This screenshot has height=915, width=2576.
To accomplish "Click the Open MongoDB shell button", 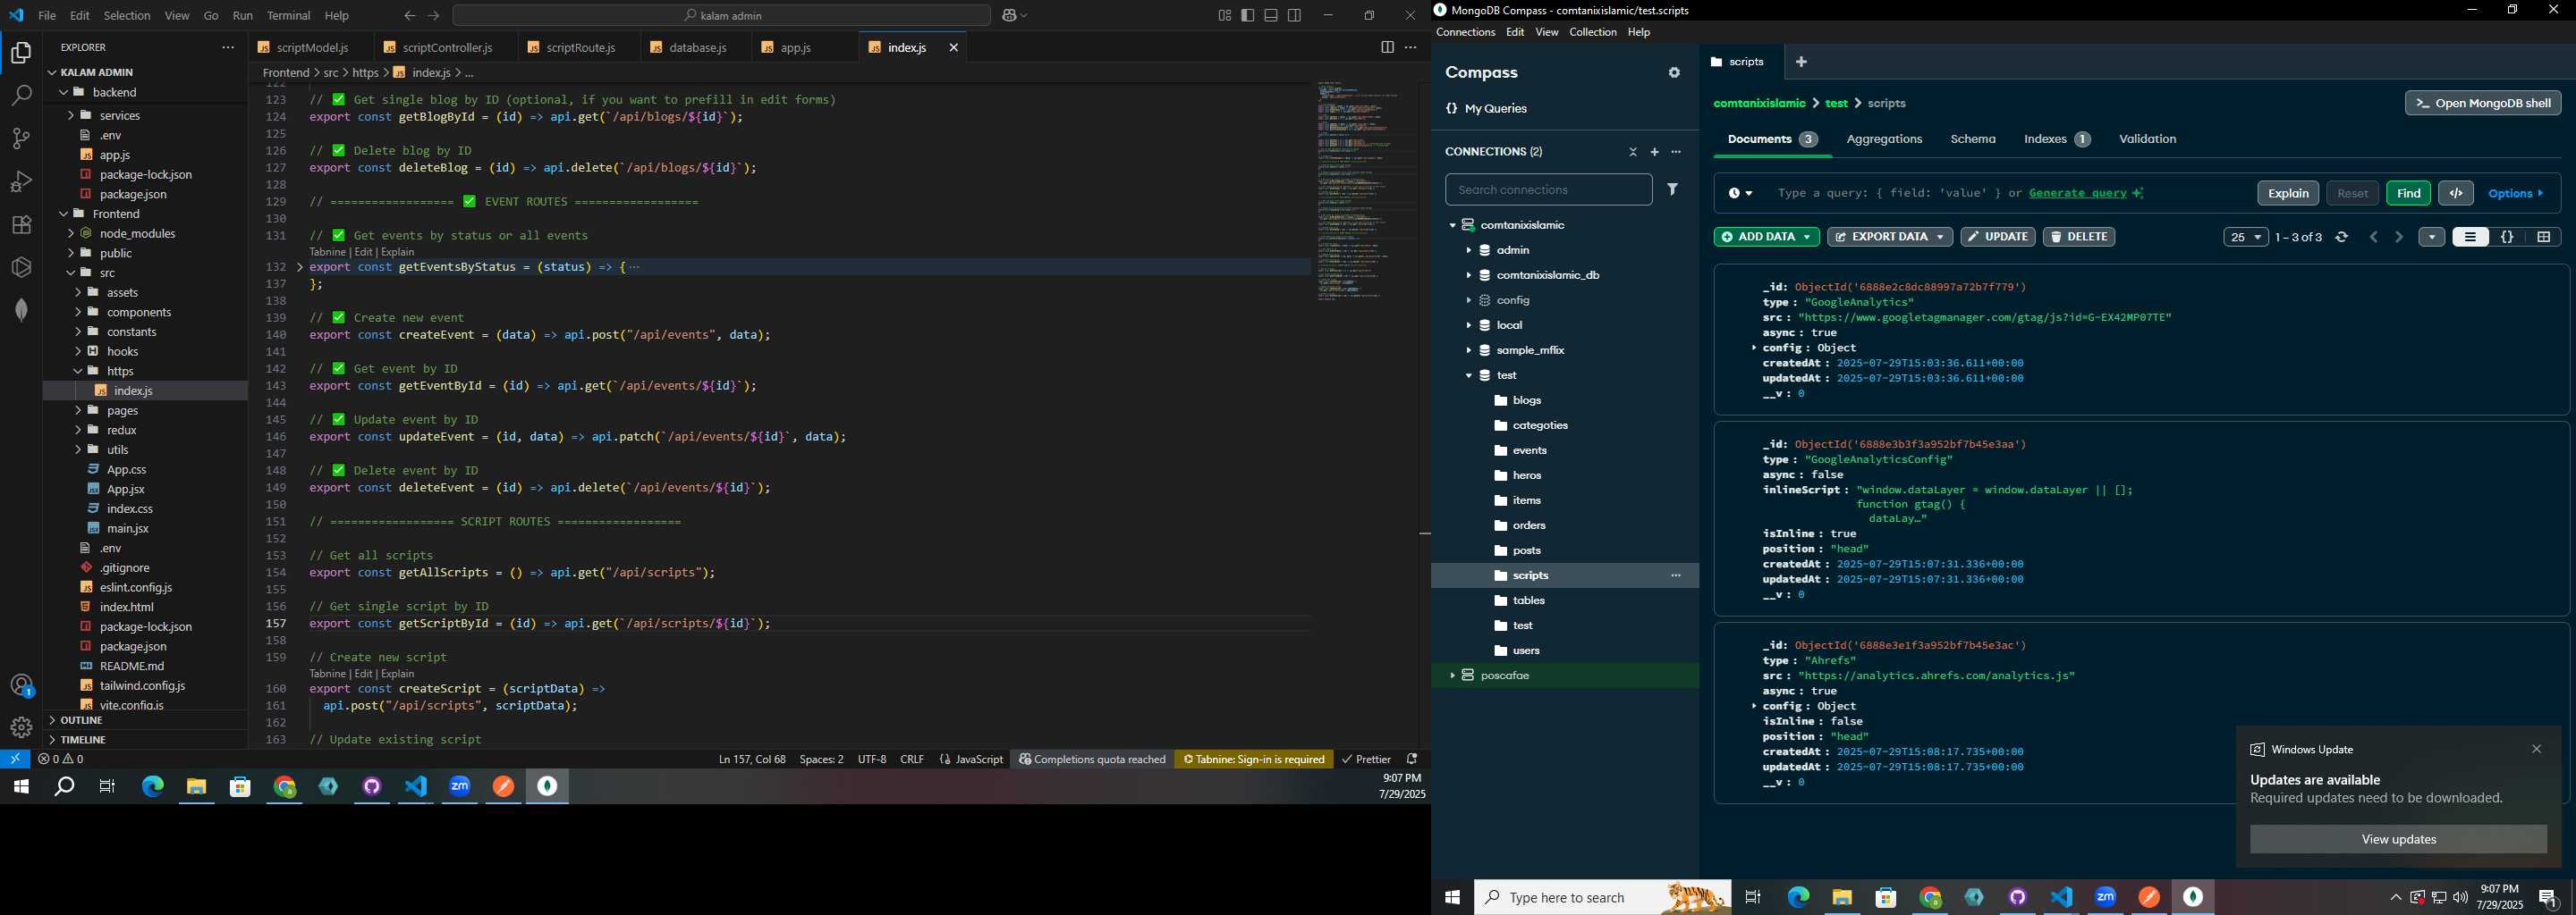I will click(2483, 103).
